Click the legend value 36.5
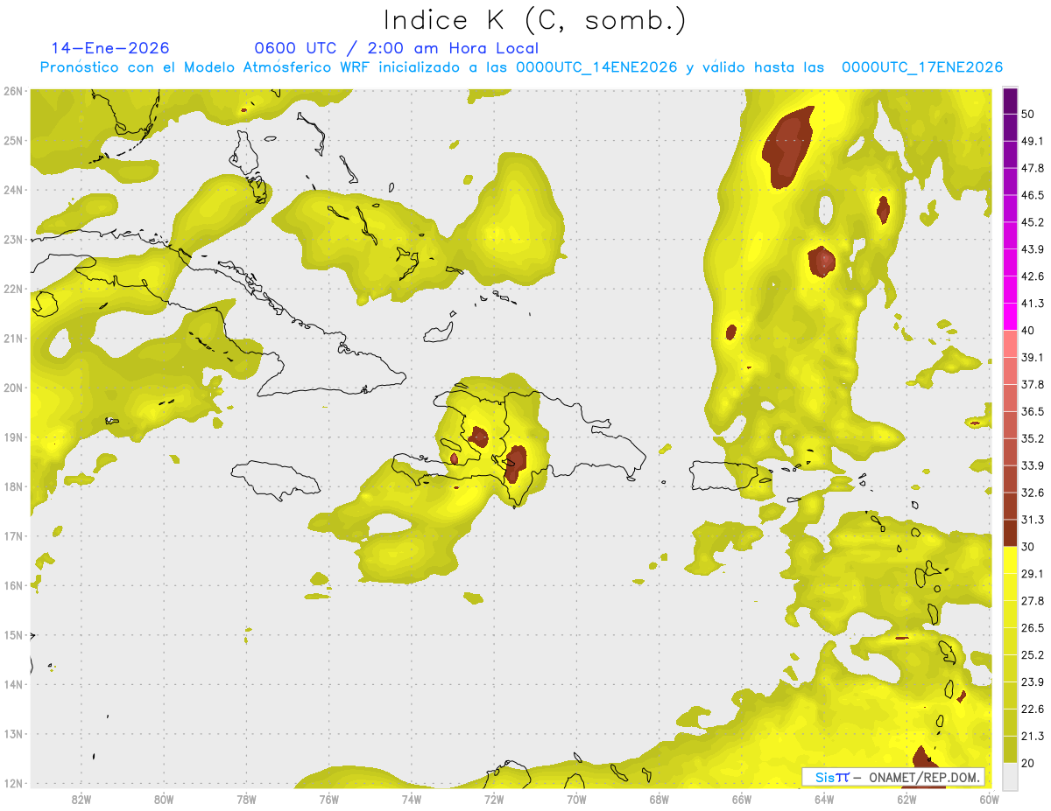Screen dimensions: 1051x811 pos(1033,411)
